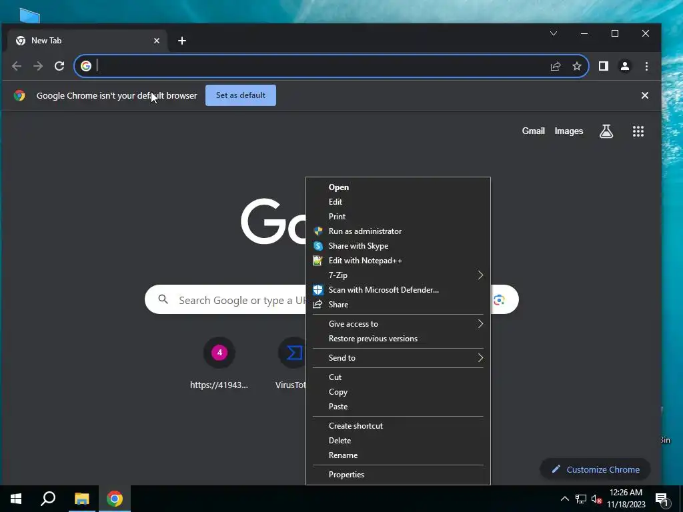Click the Google icon in address bar
Screen dimensions: 683x512
(x=86, y=66)
